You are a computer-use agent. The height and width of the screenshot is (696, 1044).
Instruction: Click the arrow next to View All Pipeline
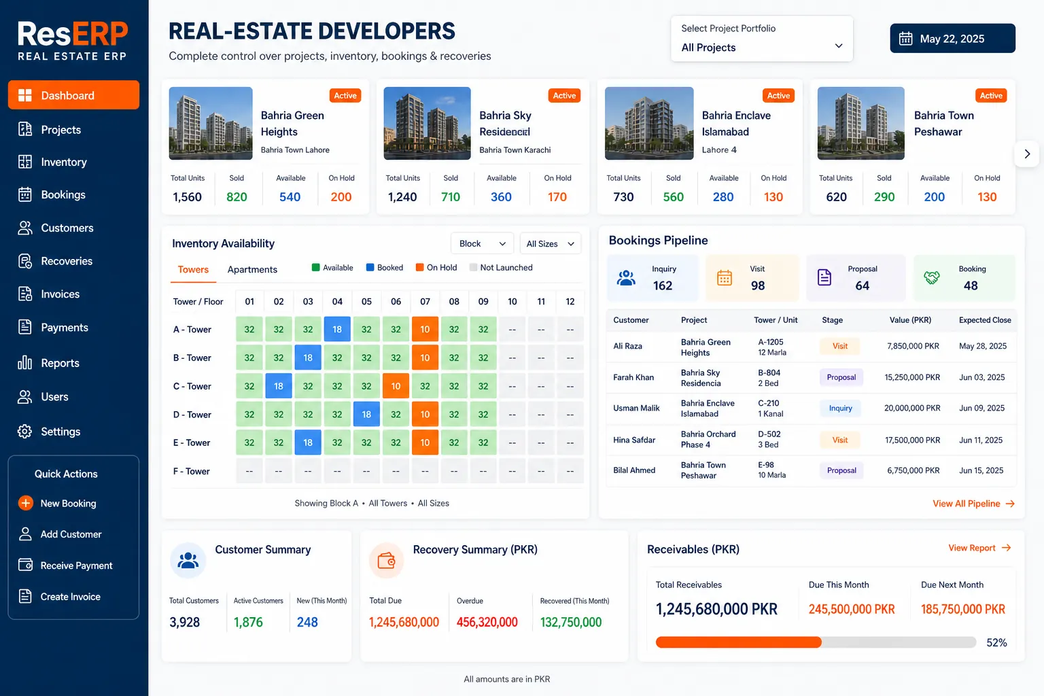tap(1010, 504)
